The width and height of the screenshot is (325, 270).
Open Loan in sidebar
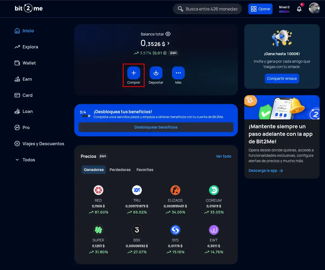coord(23,111)
